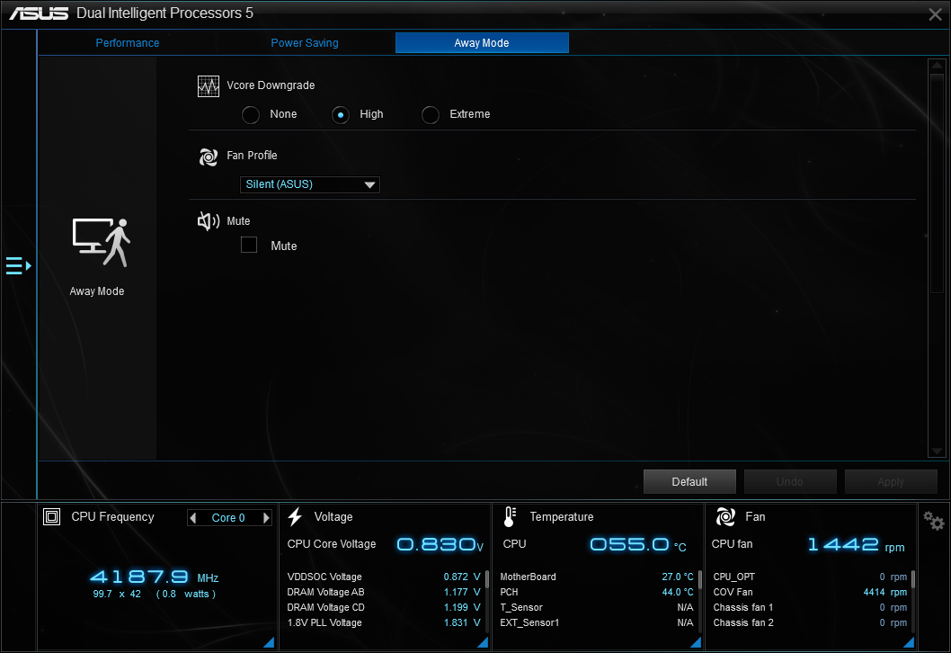Viewport: 951px width, 653px height.
Task: Click the main panel scroll down arrow
Action: coord(937,451)
